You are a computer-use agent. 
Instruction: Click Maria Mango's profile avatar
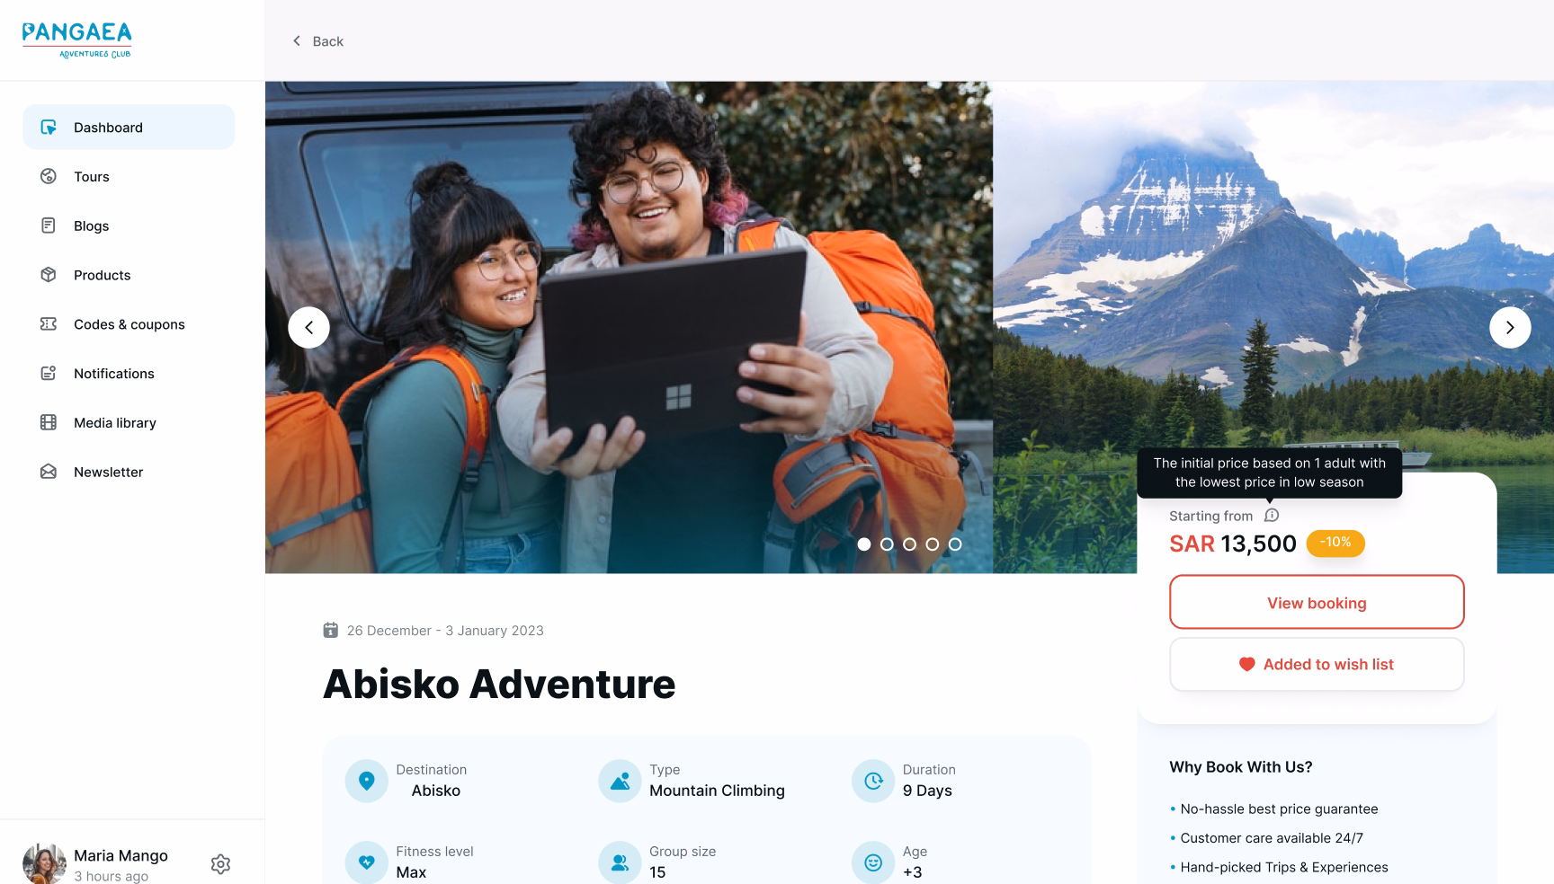[x=44, y=864]
